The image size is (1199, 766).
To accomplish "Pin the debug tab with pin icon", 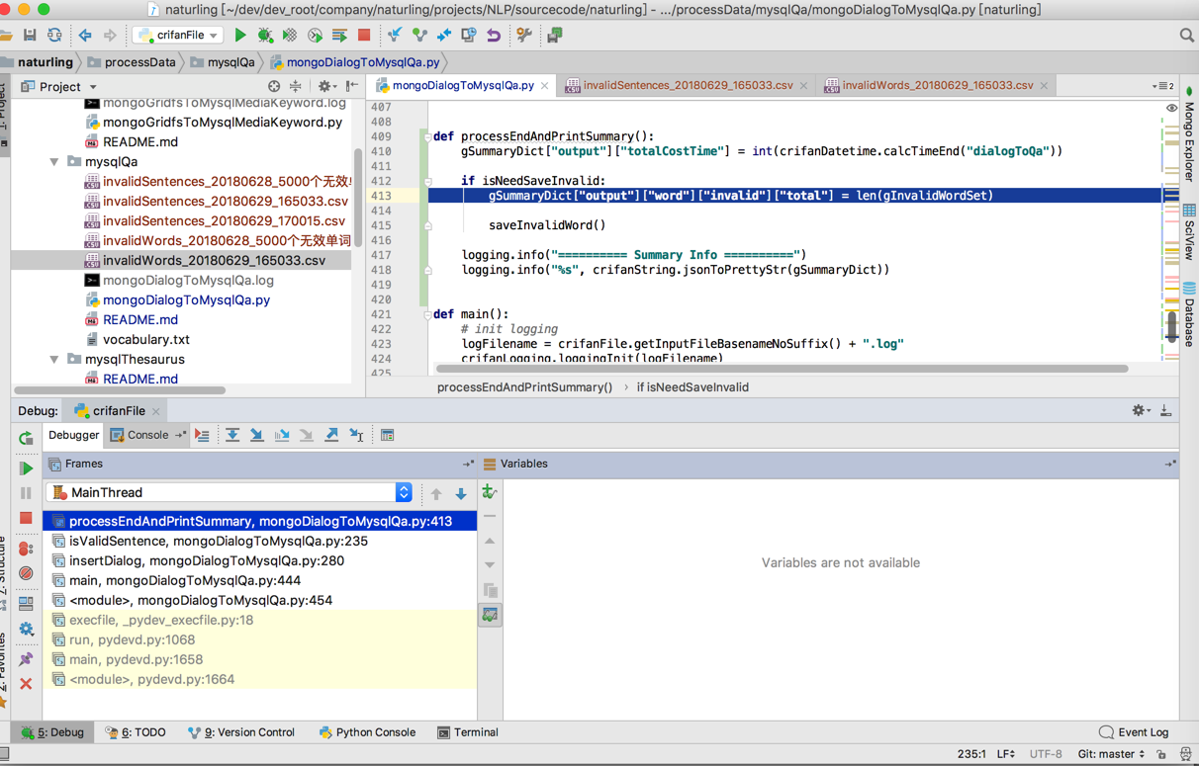I will 26,658.
